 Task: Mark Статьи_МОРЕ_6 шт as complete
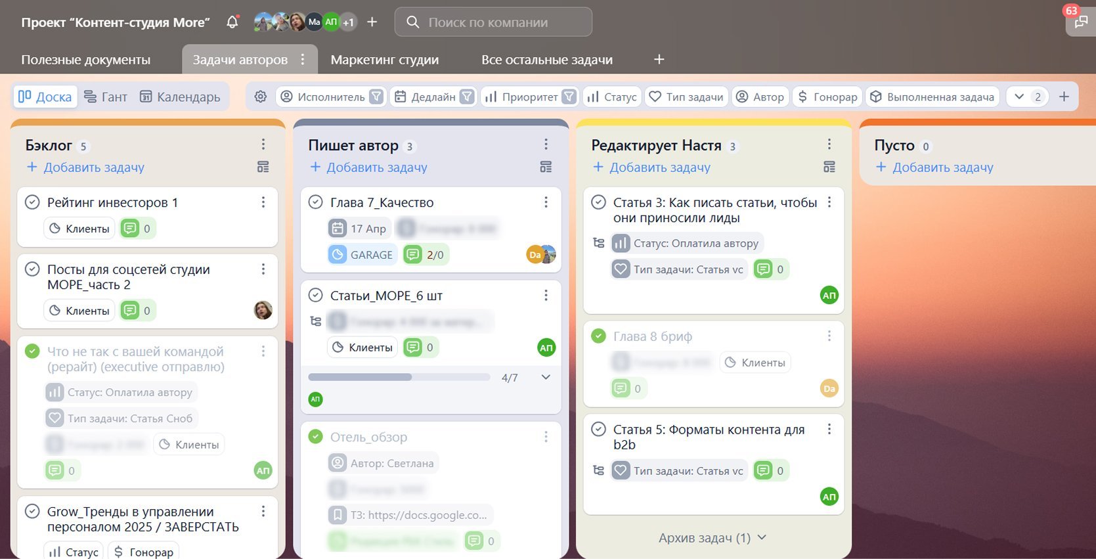click(x=315, y=296)
